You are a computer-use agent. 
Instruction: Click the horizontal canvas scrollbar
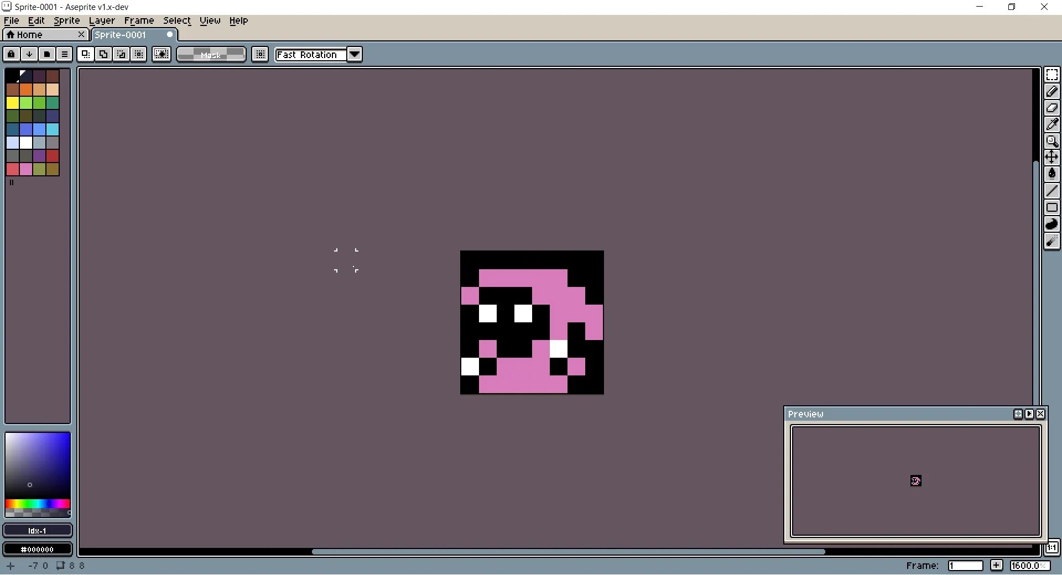coord(568,551)
